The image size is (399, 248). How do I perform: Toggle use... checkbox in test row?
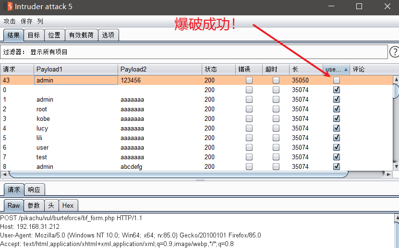click(337, 157)
